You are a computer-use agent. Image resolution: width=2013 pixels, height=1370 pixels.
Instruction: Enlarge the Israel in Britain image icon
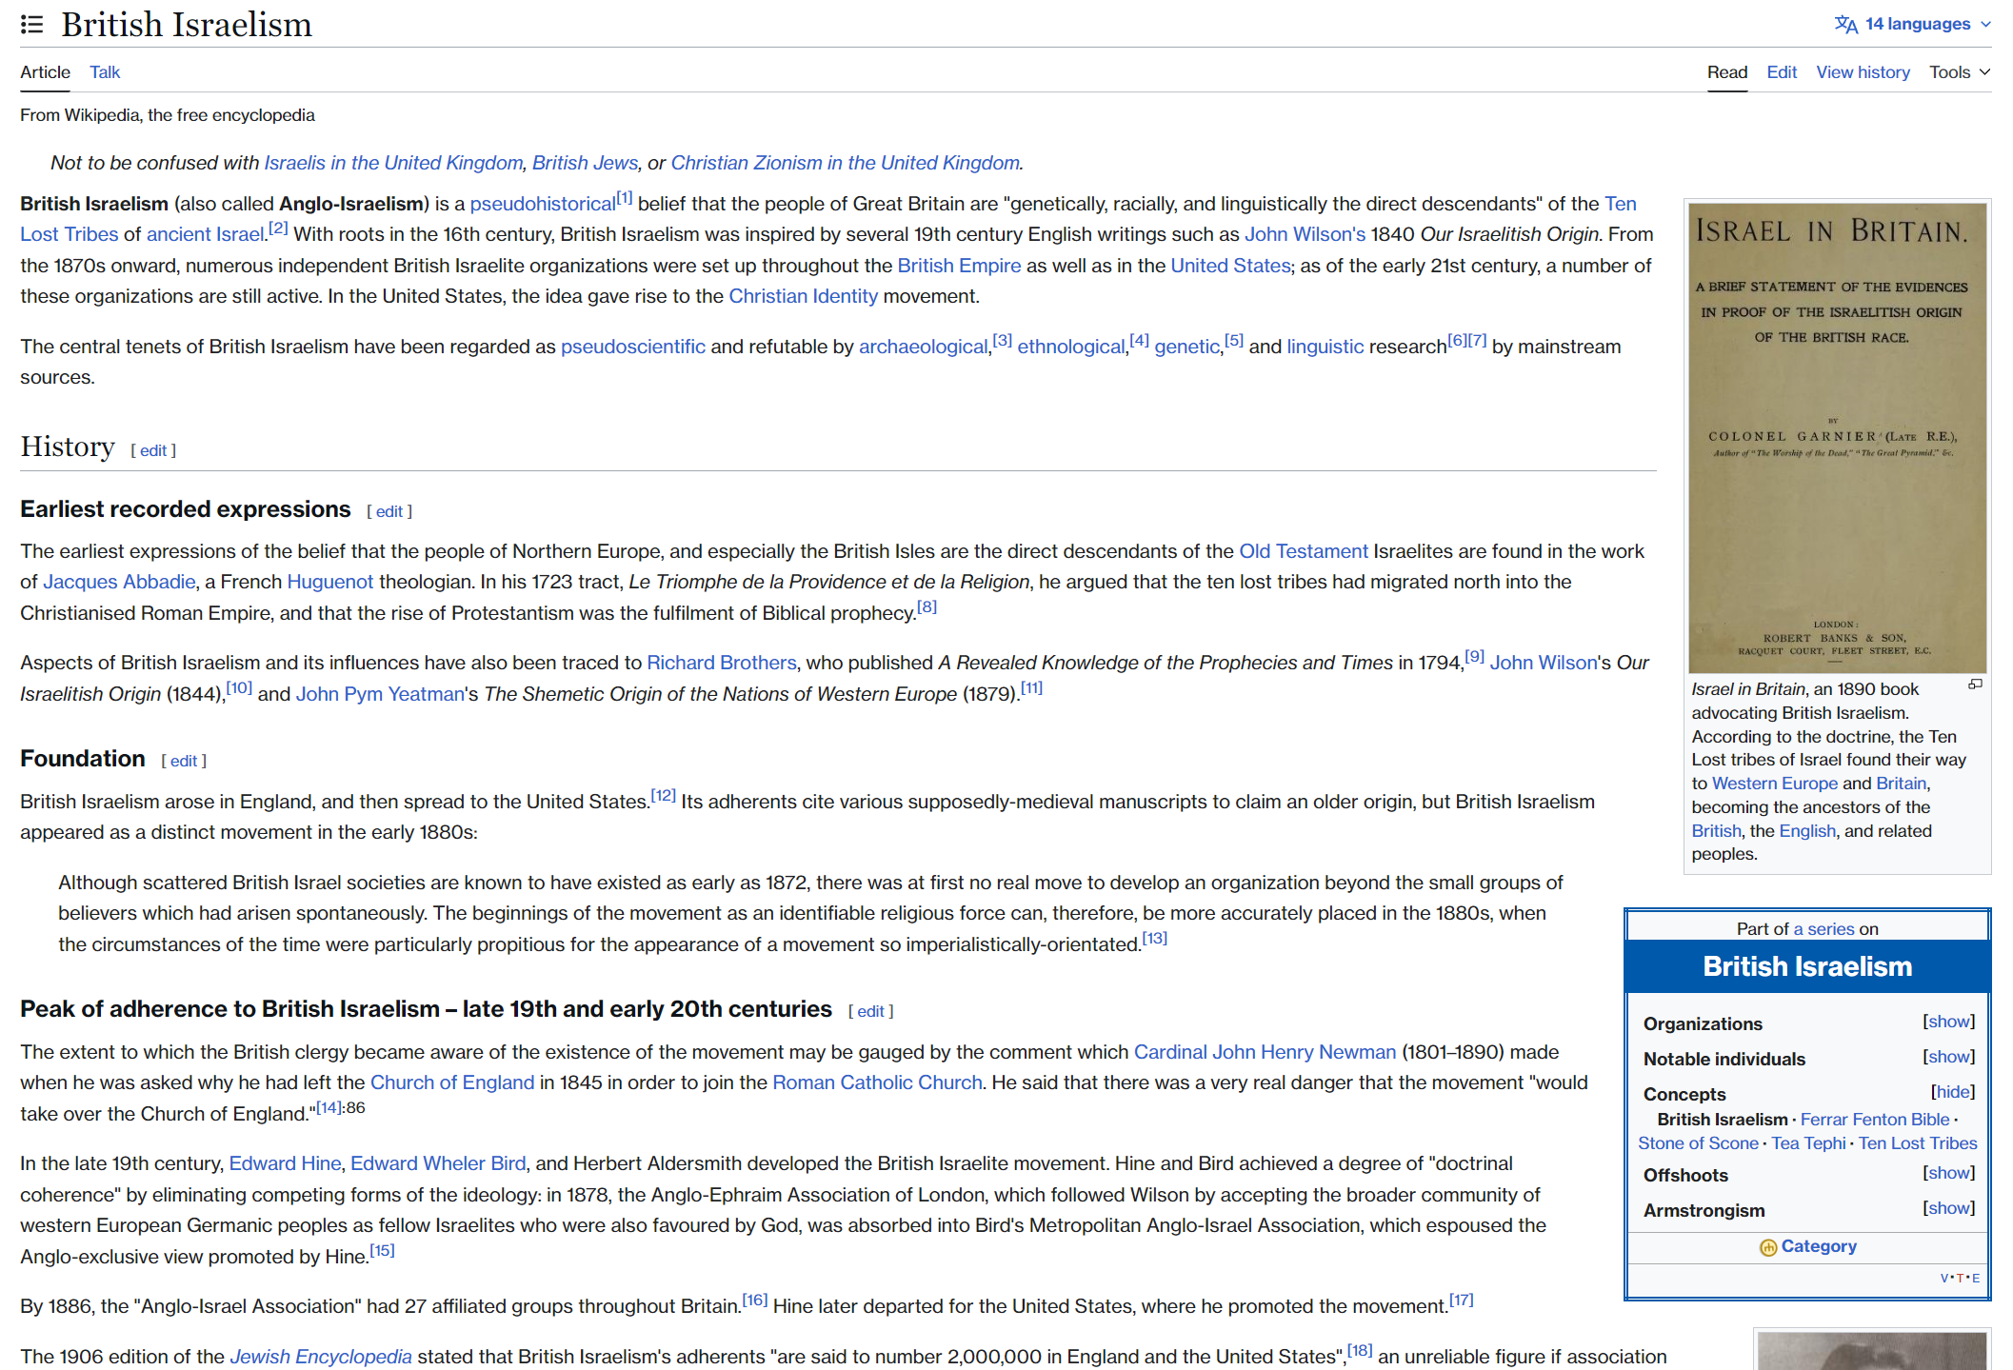pyautogui.click(x=1975, y=685)
